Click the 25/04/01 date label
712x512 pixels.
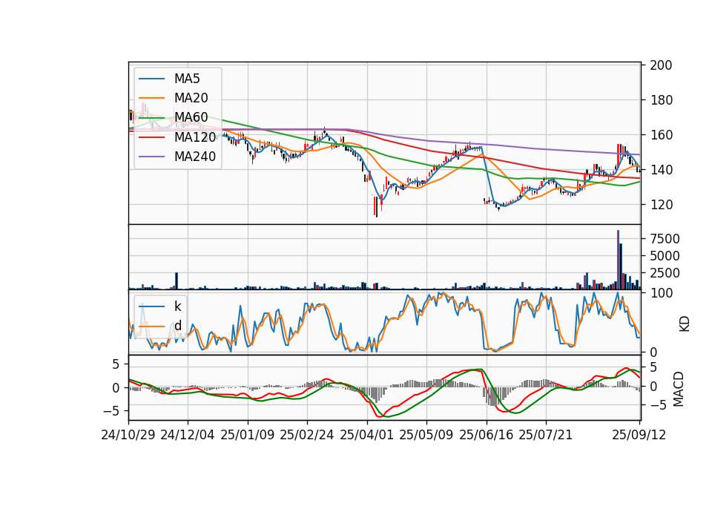click(x=367, y=435)
